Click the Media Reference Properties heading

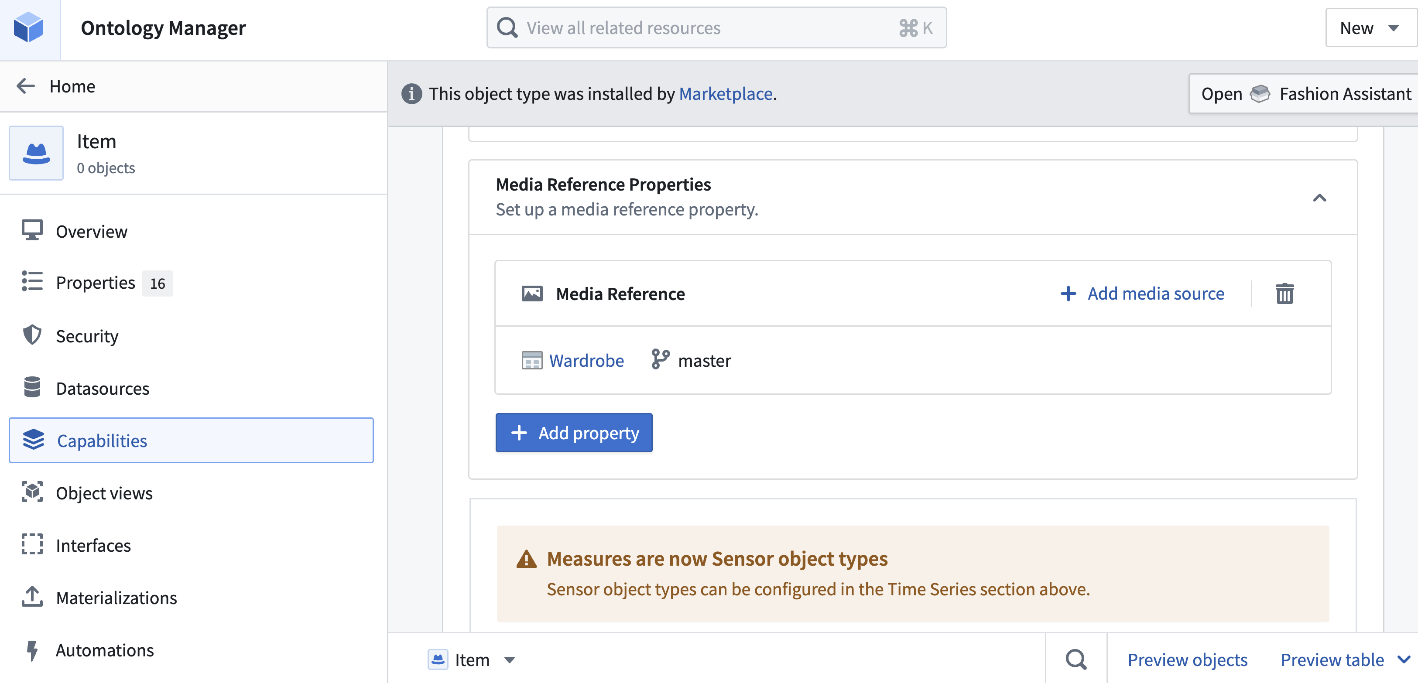(603, 184)
